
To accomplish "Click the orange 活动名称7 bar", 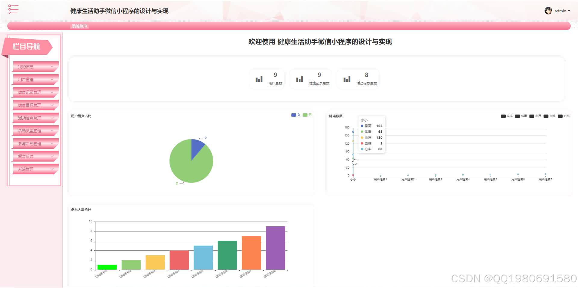I will point(251,253).
